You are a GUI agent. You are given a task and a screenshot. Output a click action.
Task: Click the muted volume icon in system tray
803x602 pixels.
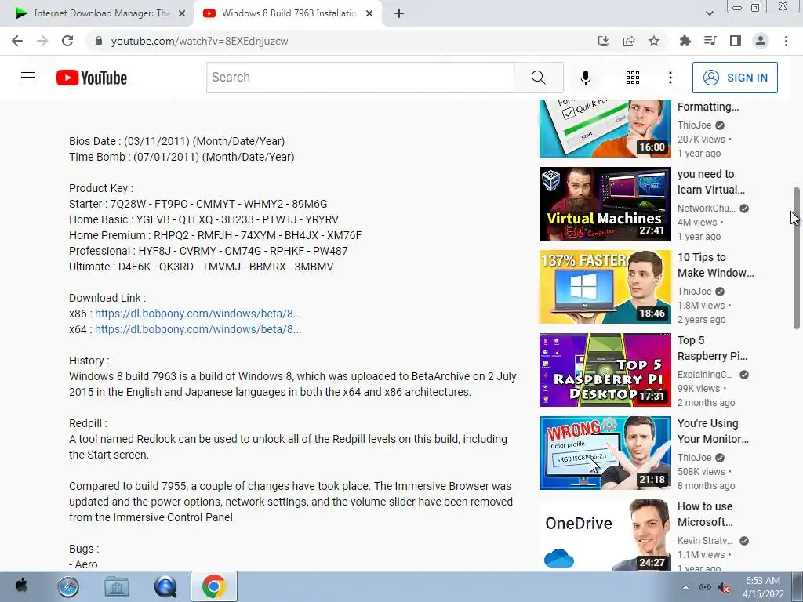point(723,587)
